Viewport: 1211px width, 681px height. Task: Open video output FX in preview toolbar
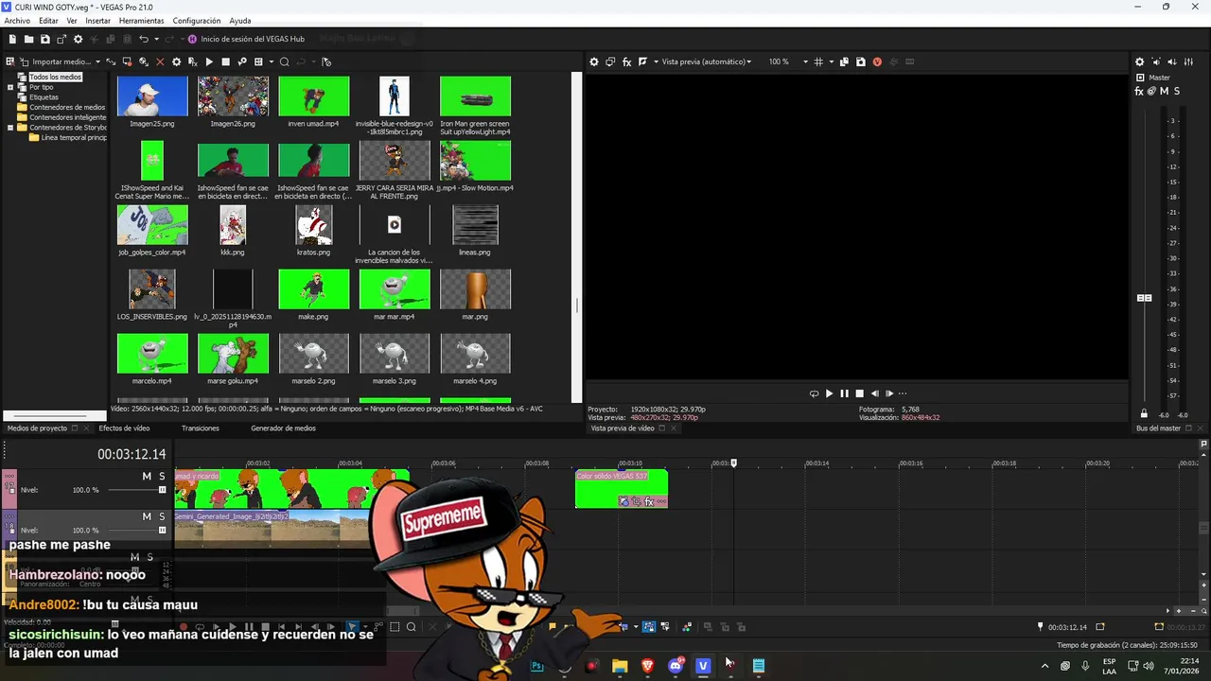click(x=626, y=61)
